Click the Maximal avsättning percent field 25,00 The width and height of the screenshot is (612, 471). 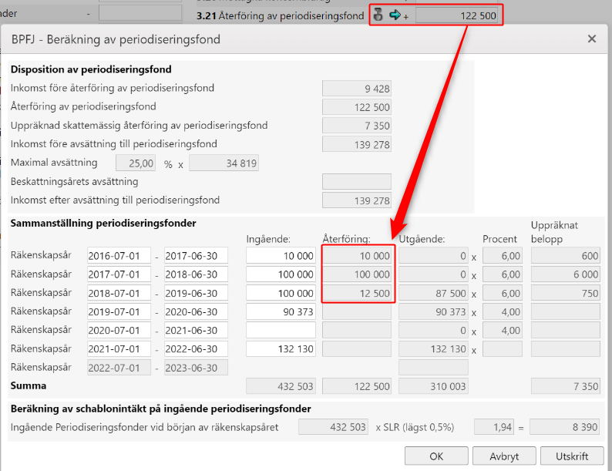tap(136, 163)
